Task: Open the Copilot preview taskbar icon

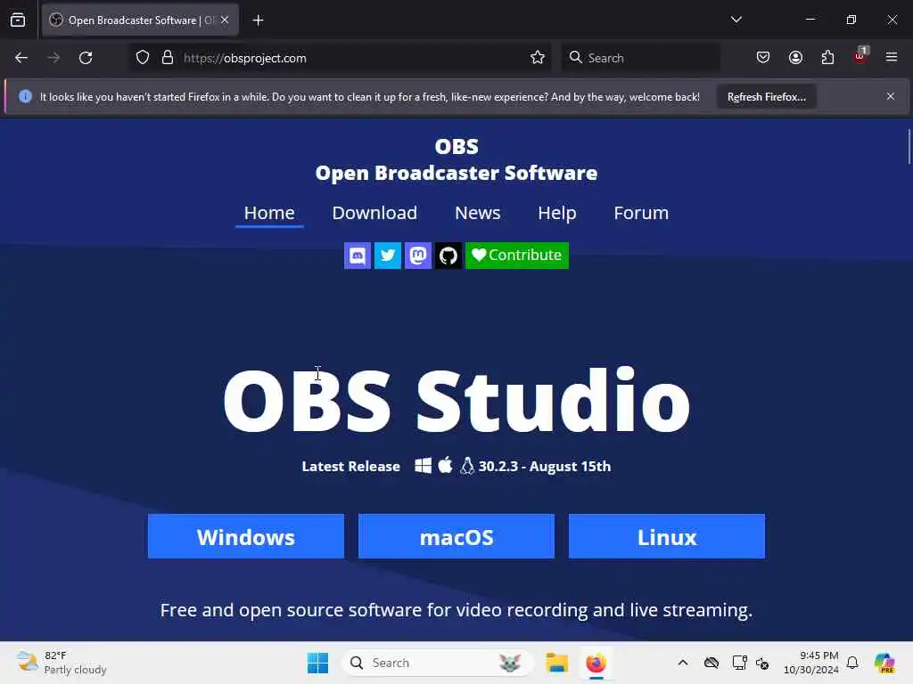Action: tap(884, 663)
